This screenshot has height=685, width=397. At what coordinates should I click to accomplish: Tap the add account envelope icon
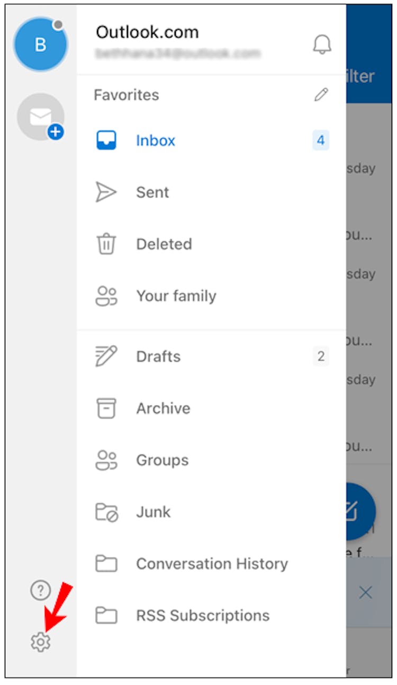(x=41, y=117)
